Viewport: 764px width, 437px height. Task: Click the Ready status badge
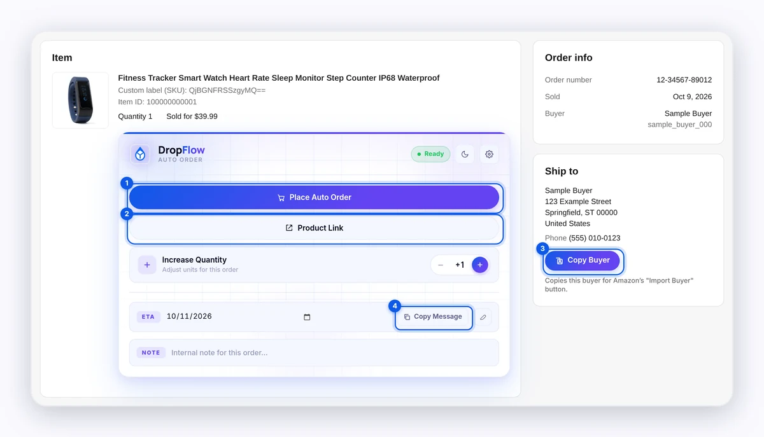click(x=430, y=154)
